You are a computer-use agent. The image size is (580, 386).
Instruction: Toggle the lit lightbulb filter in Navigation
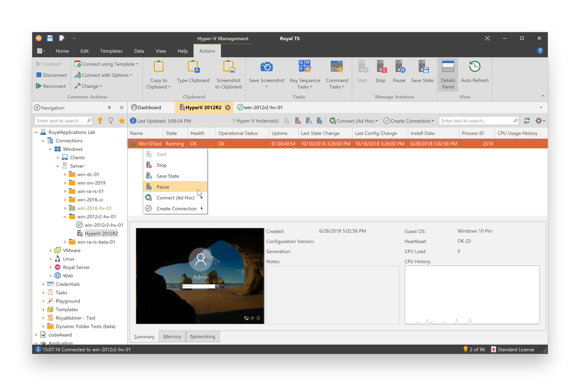click(x=100, y=121)
